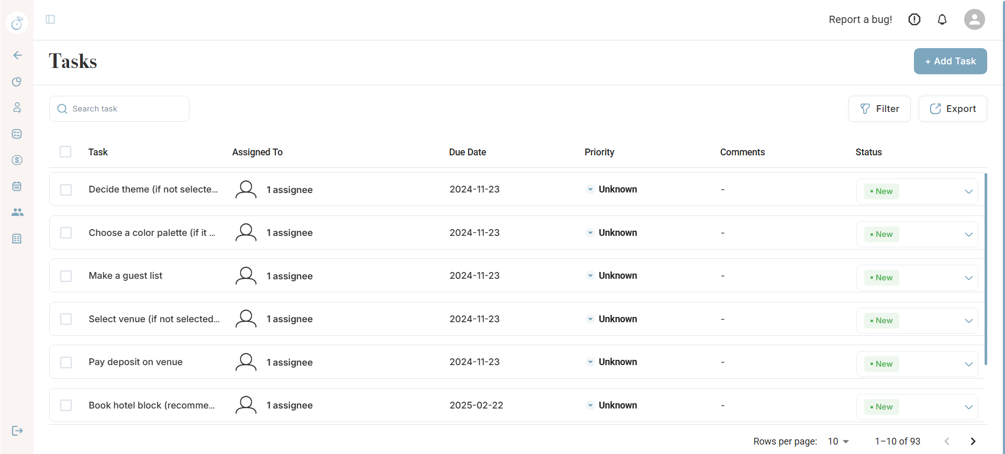Open the calendar sidebar icon
The width and height of the screenshot is (1005, 454).
pyautogui.click(x=17, y=186)
